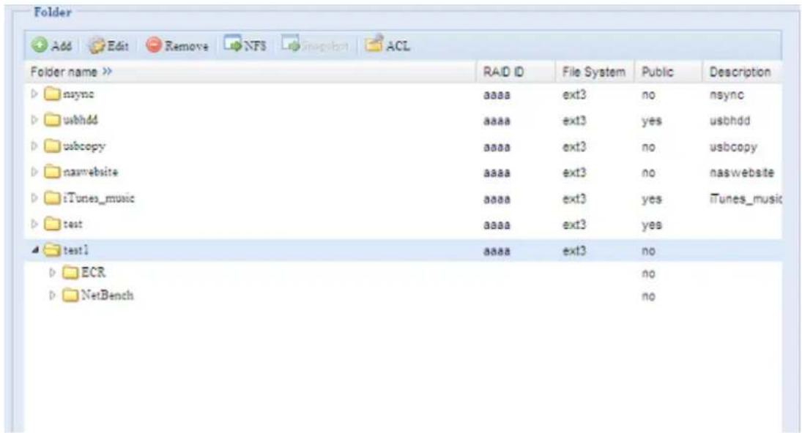
Task: Expand the usbcopy folder tree node
Action: click(34, 146)
